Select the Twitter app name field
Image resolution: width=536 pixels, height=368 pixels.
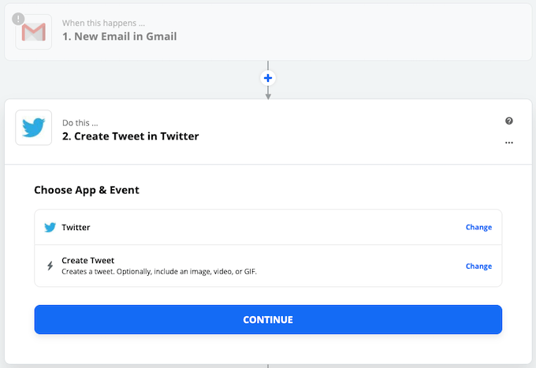[76, 227]
